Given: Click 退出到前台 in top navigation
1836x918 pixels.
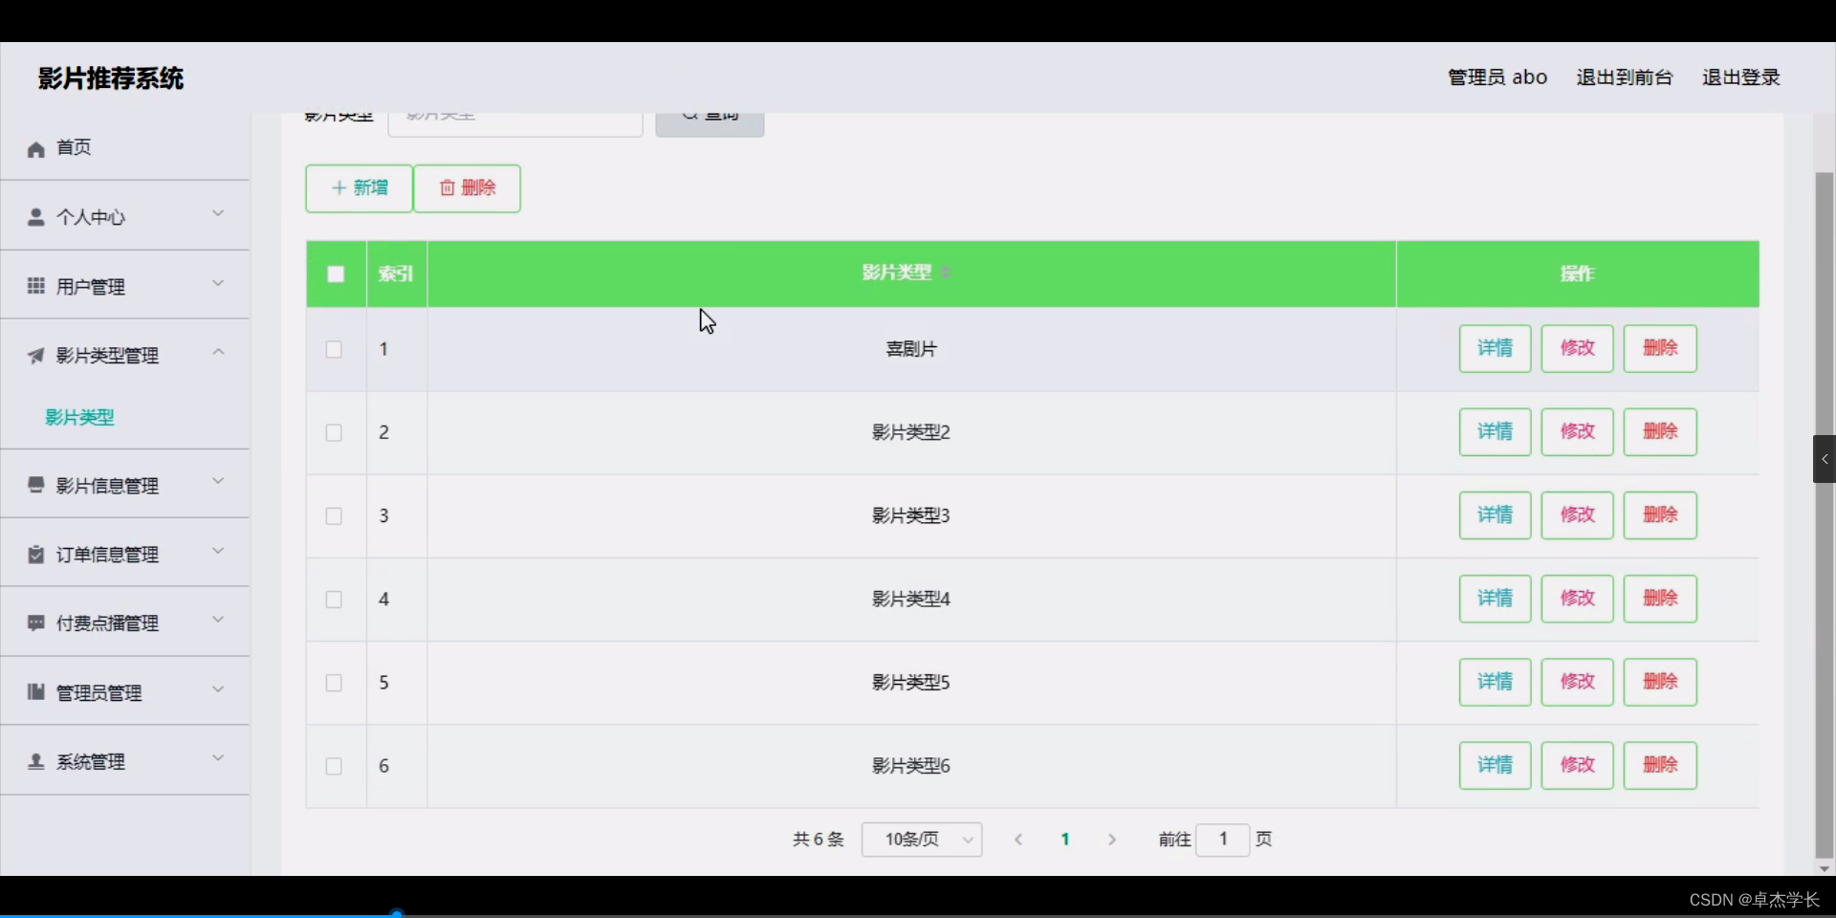Looking at the screenshot, I should click(x=1623, y=77).
